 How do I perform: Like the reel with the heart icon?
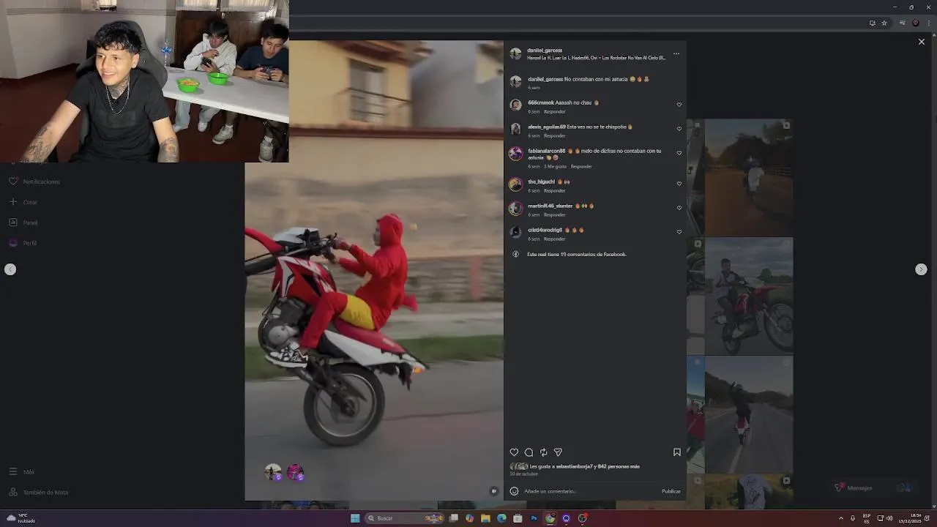click(x=514, y=452)
